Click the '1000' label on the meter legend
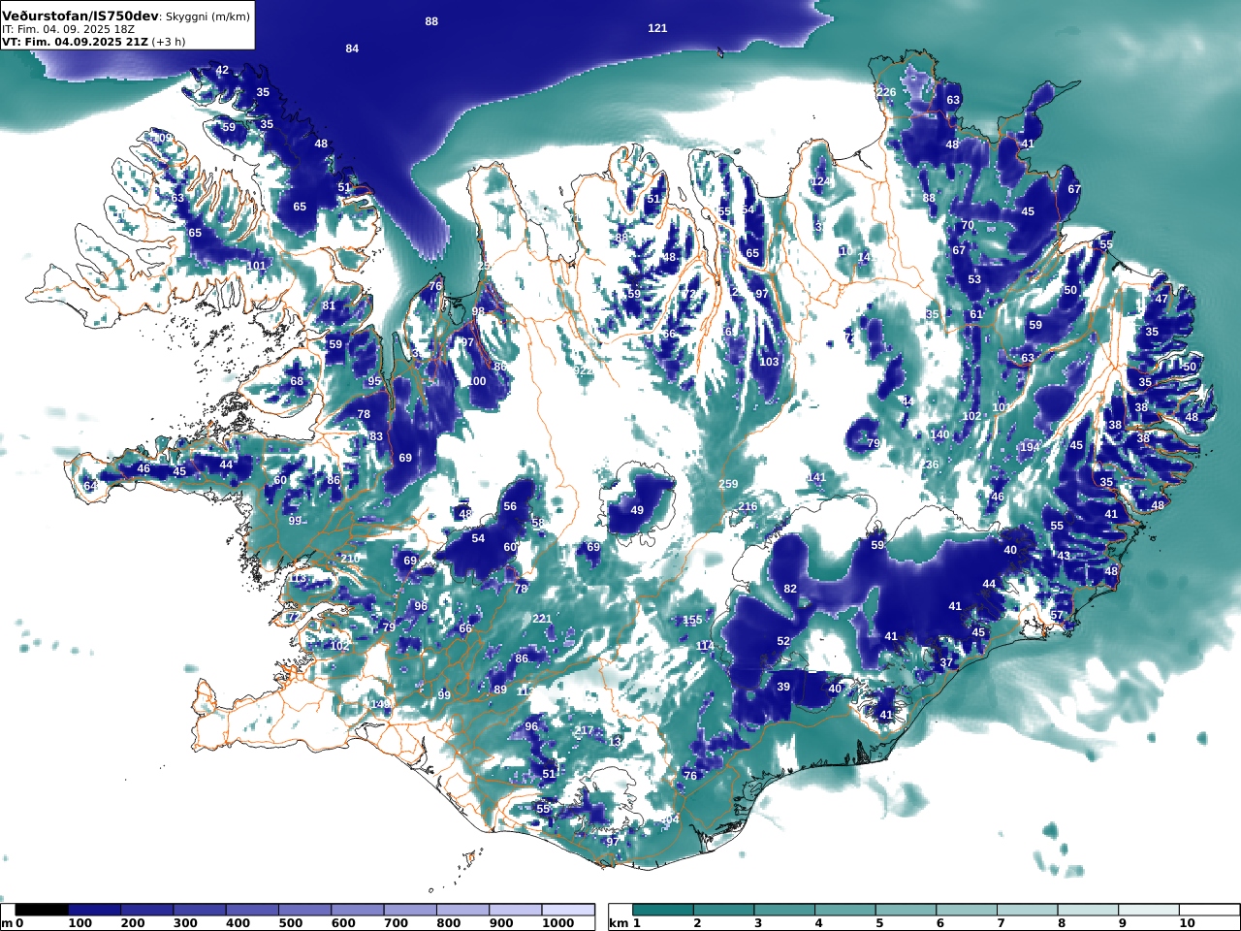This screenshot has height=931, width=1241. pyautogui.click(x=558, y=923)
